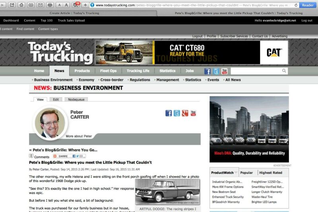Switch to the Create Article browser tab
The width and height of the screenshot is (318, 212).
pyautogui.click(x=74, y=13)
